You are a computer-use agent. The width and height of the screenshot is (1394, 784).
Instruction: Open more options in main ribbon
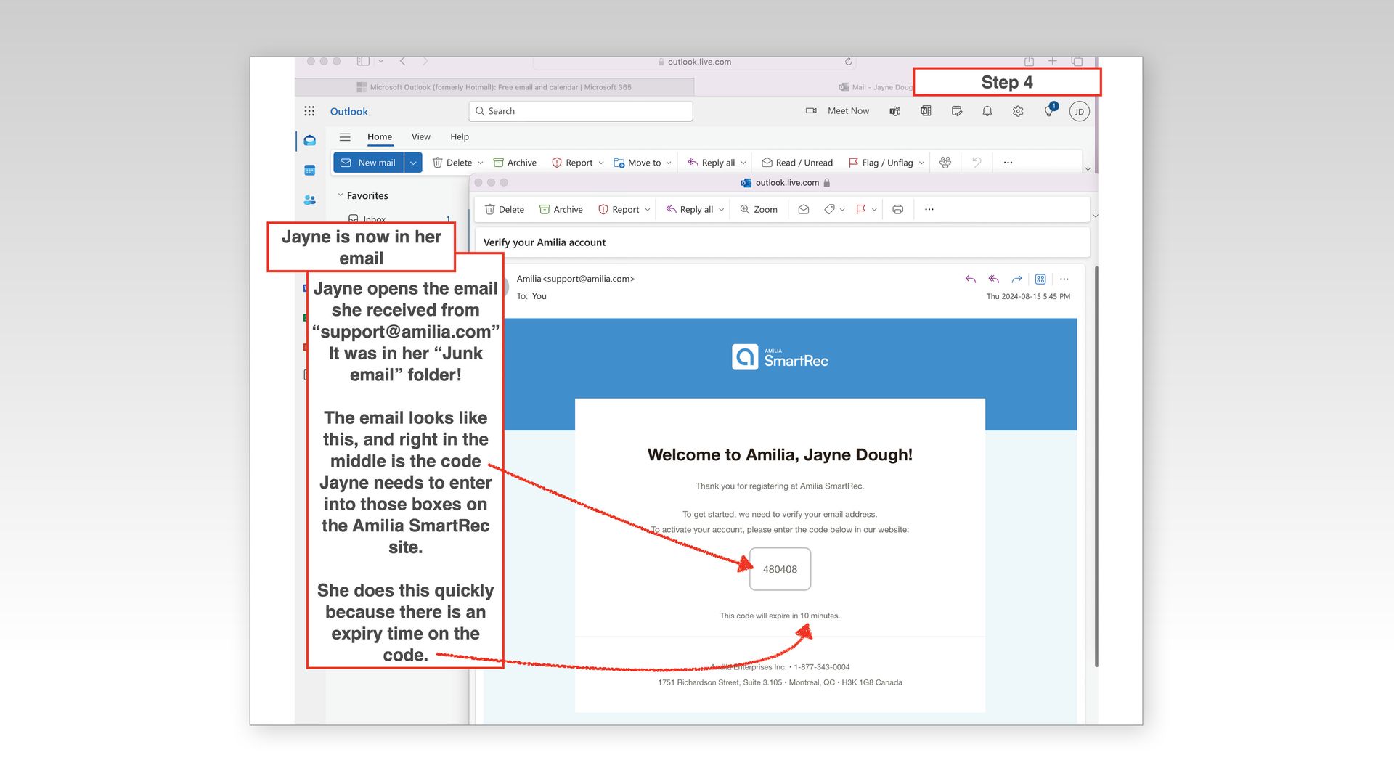point(1008,163)
